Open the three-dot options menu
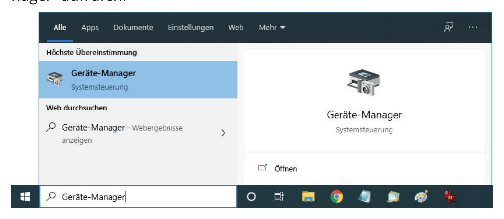The image size is (504, 219). coord(473,27)
